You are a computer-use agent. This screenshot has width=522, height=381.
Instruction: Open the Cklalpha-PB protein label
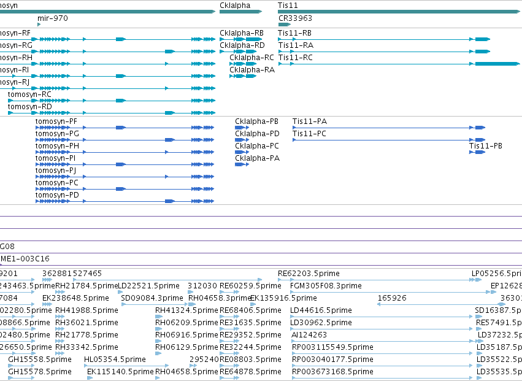point(256,121)
